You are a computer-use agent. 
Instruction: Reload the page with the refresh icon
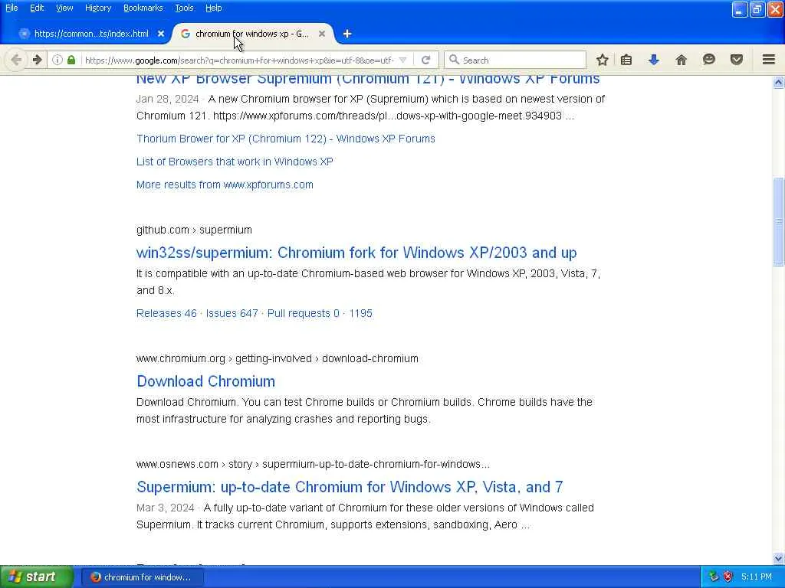click(425, 60)
